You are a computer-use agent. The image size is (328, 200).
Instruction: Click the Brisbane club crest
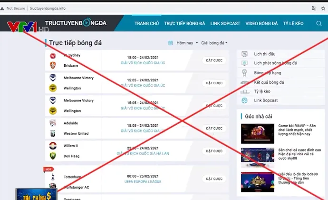coord(53,65)
